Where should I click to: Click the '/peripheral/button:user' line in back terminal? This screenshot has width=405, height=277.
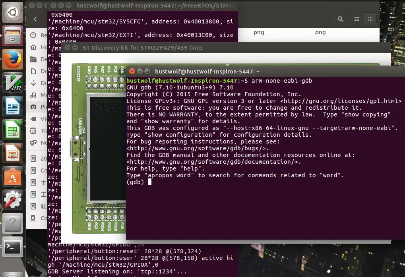[140, 258]
